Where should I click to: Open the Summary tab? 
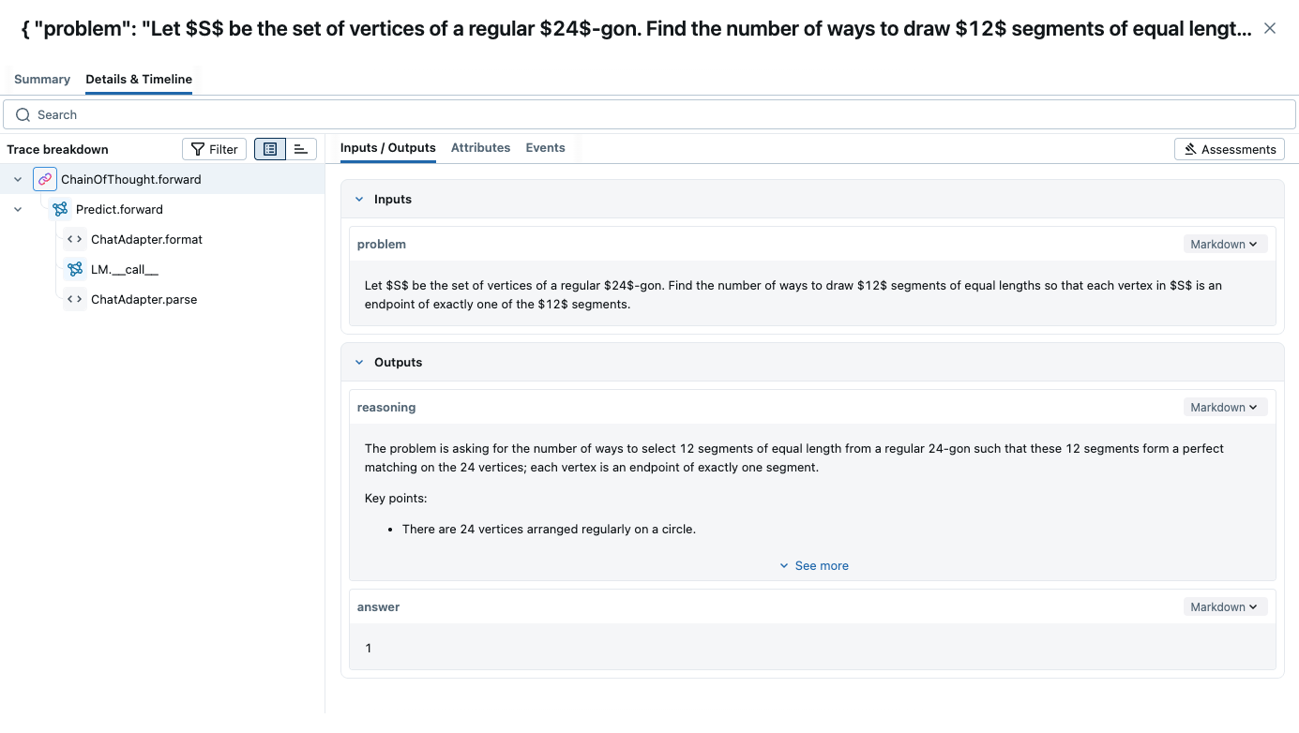pos(42,79)
